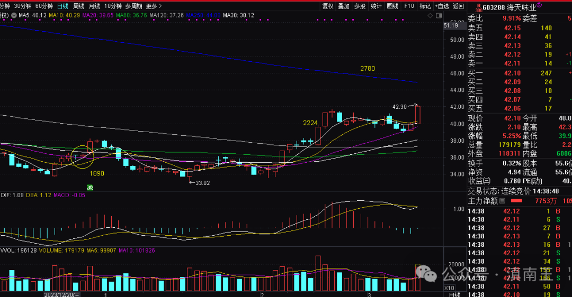The width and height of the screenshot is (572, 297).
Task: Open the 多周期 multi-period view
Action: coord(133,6)
